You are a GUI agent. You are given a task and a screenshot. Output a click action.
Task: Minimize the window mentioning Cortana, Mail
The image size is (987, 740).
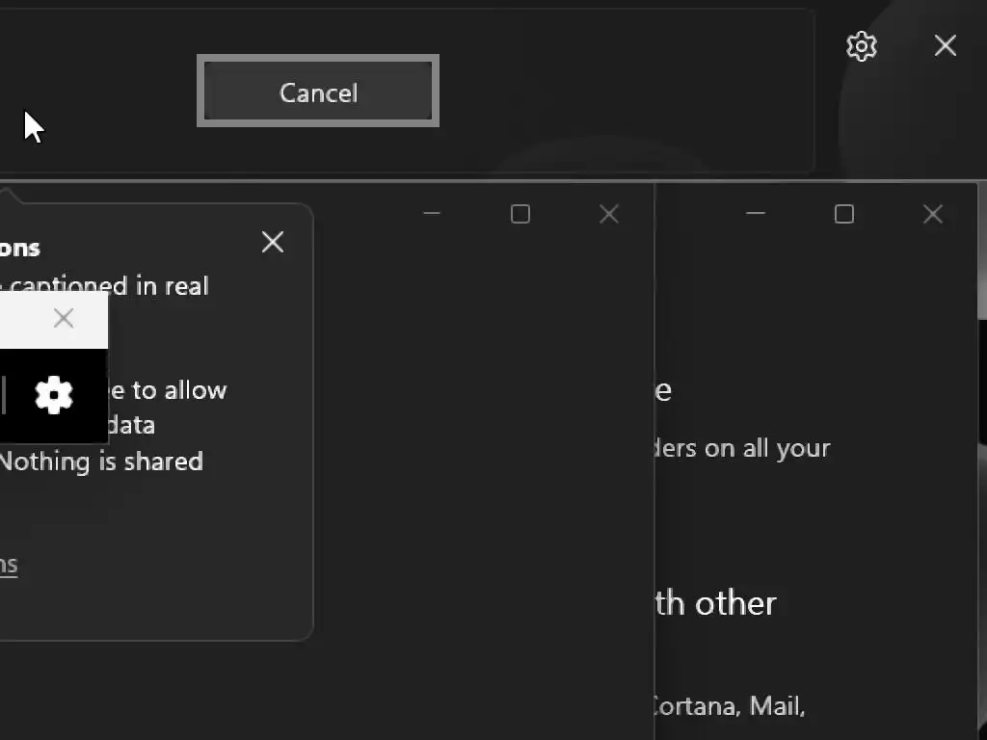pos(756,214)
